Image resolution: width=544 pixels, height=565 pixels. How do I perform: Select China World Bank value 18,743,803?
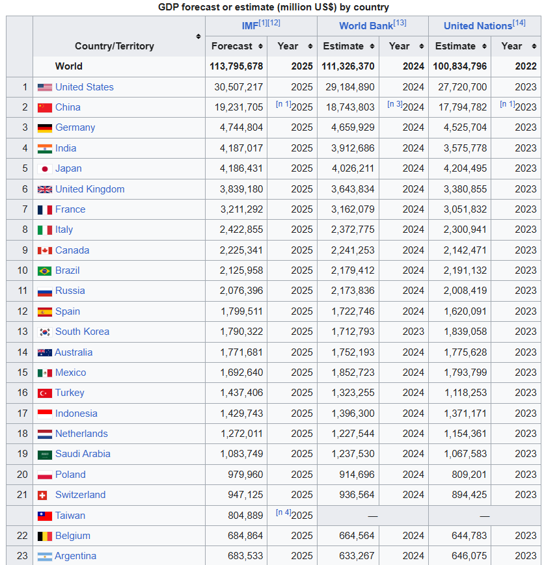pos(350,107)
